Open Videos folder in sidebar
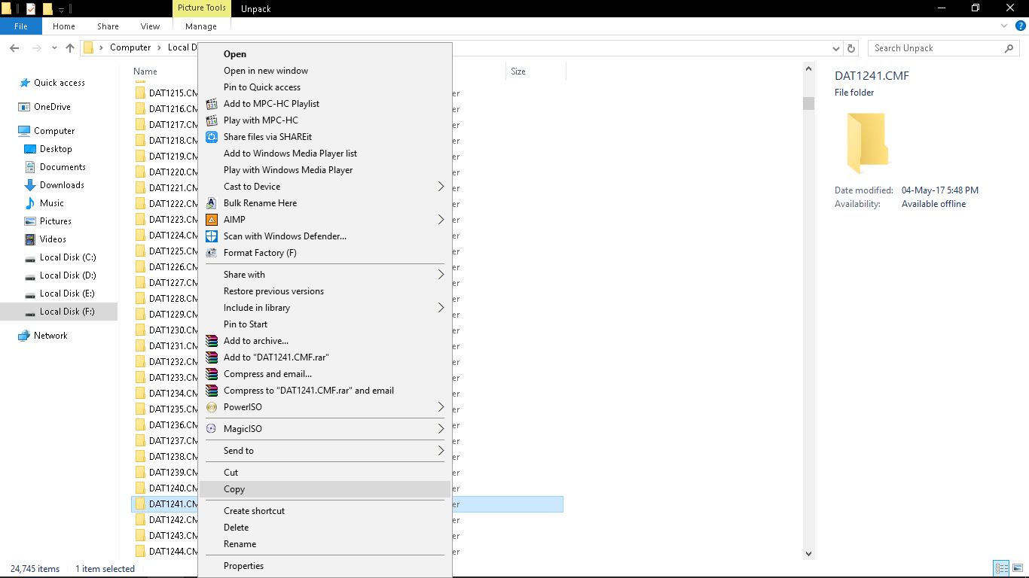Viewport: 1029px width, 578px height. pyautogui.click(x=53, y=239)
